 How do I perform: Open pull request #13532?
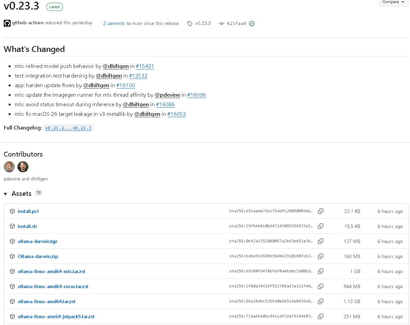[x=138, y=76]
